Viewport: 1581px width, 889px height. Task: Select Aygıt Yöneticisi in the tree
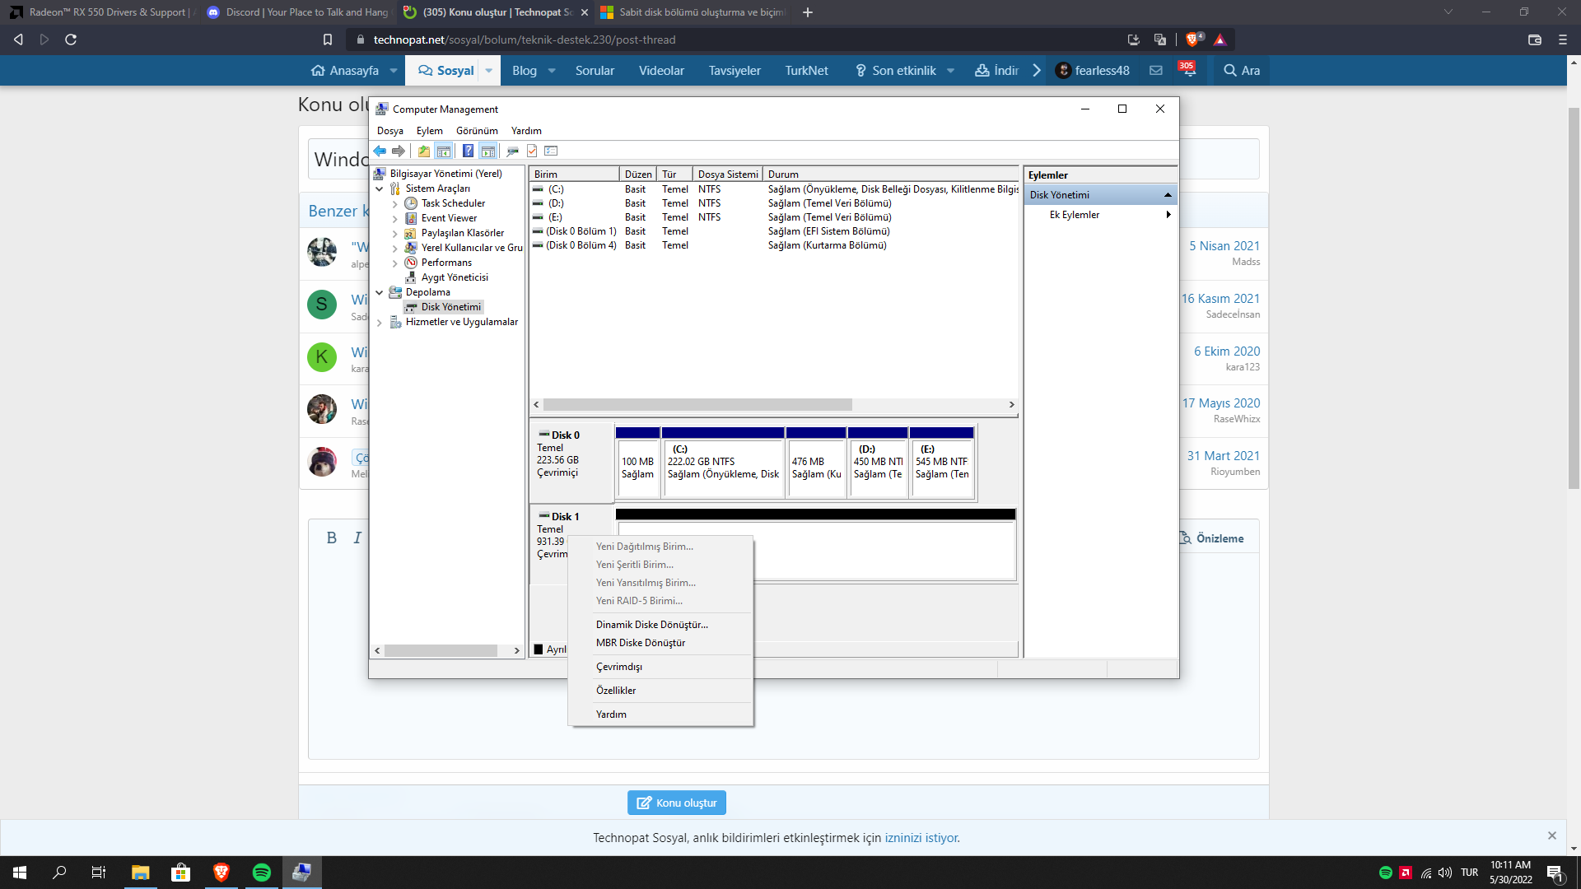tap(455, 277)
